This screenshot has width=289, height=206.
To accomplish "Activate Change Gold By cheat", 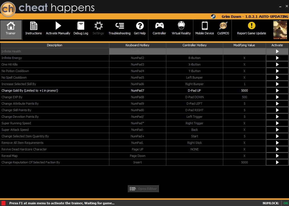I will pyautogui.click(x=277, y=91).
